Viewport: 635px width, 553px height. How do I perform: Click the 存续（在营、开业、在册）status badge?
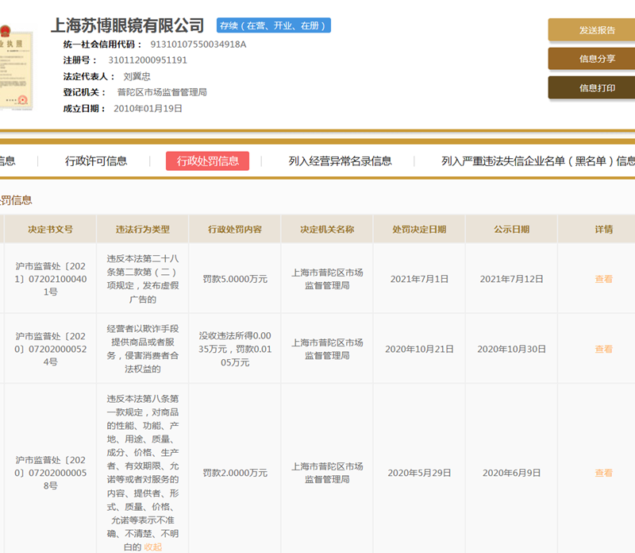click(x=274, y=25)
